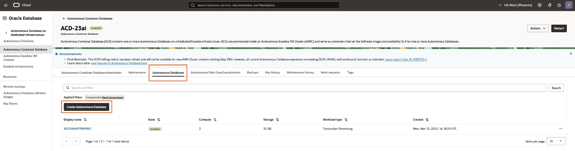Sort table by Storage column
Viewport: 575px width, 151px height.
[277, 120]
